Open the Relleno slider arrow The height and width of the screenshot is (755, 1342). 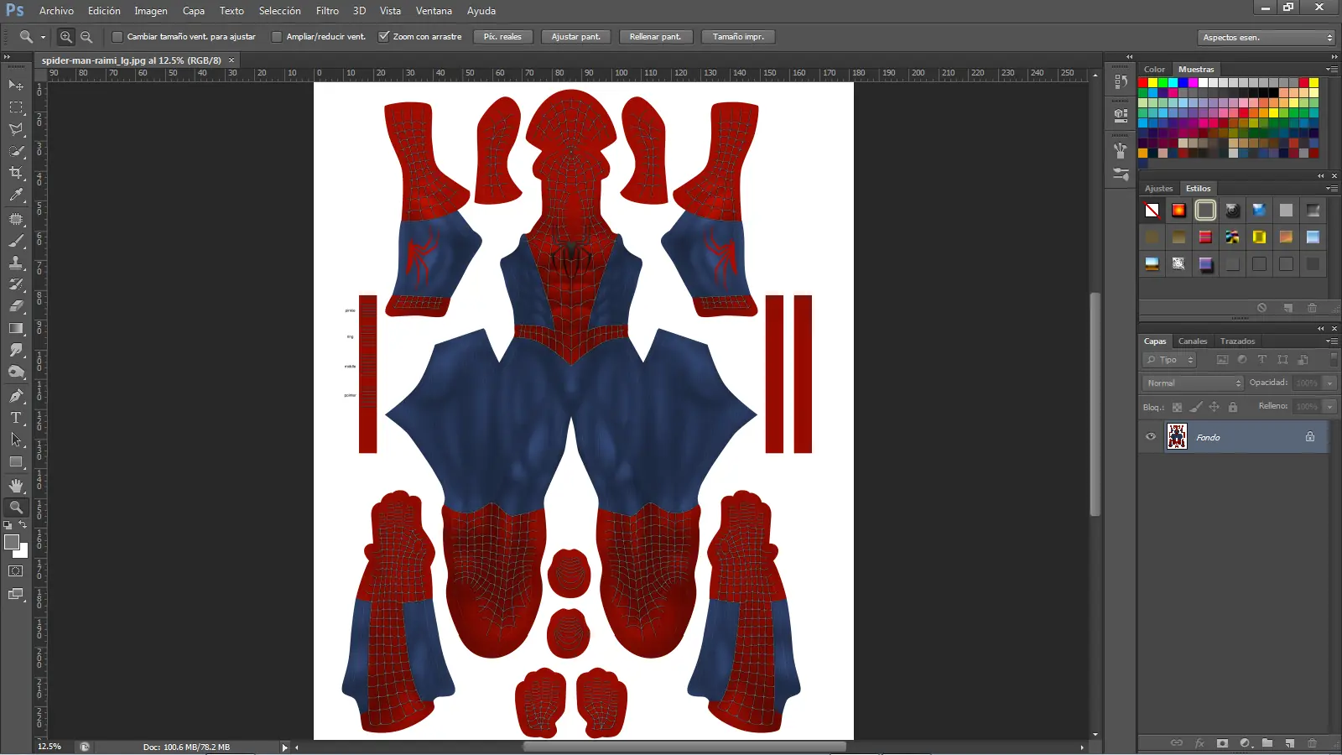(x=1329, y=407)
